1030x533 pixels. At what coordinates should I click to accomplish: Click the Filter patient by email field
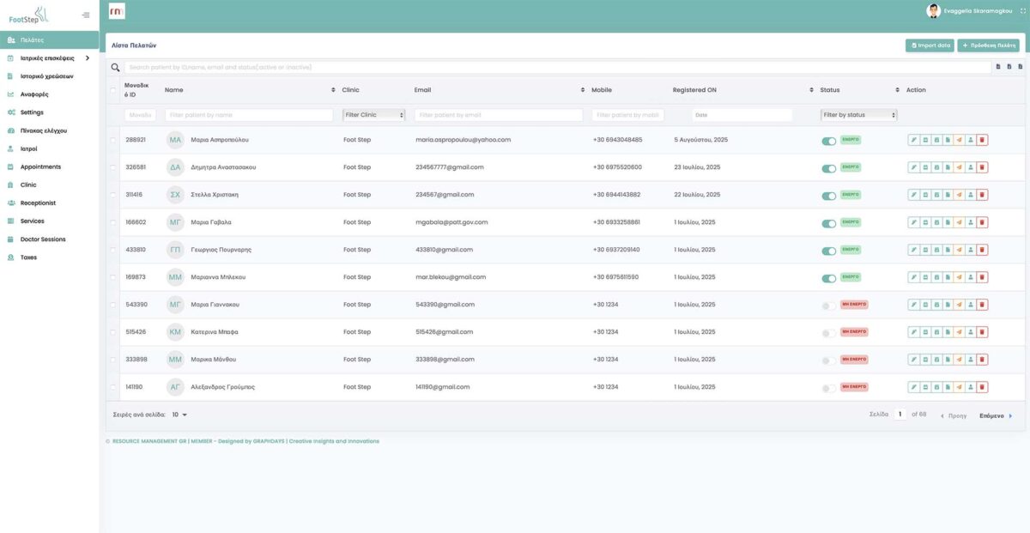(x=498, y=115)
